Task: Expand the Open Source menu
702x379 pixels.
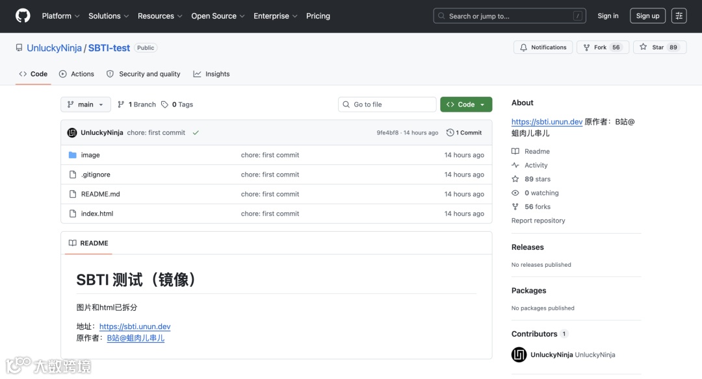Action: [x=218, y=16]
